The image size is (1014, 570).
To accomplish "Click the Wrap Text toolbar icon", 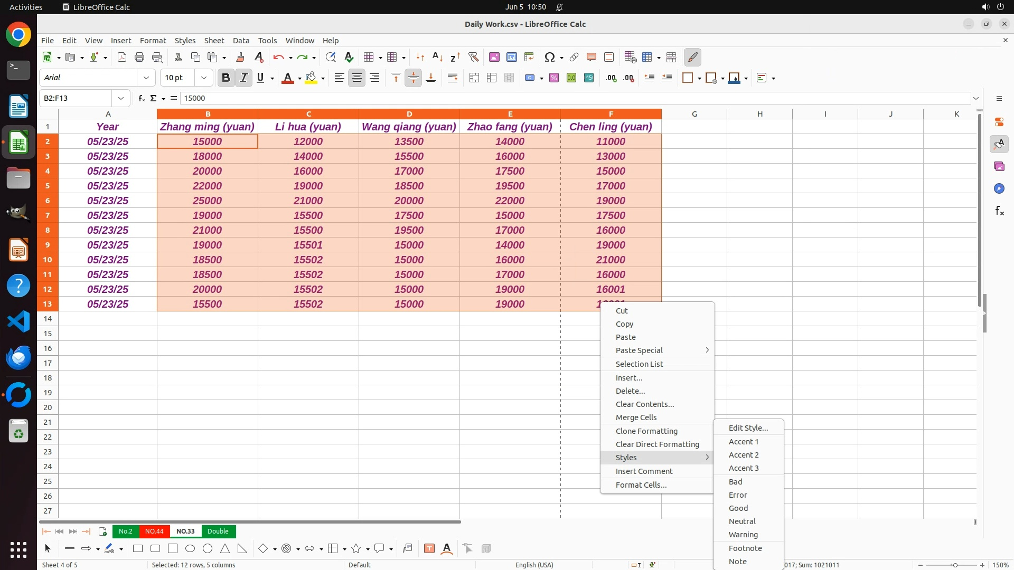I will click(x=453, y=78).
